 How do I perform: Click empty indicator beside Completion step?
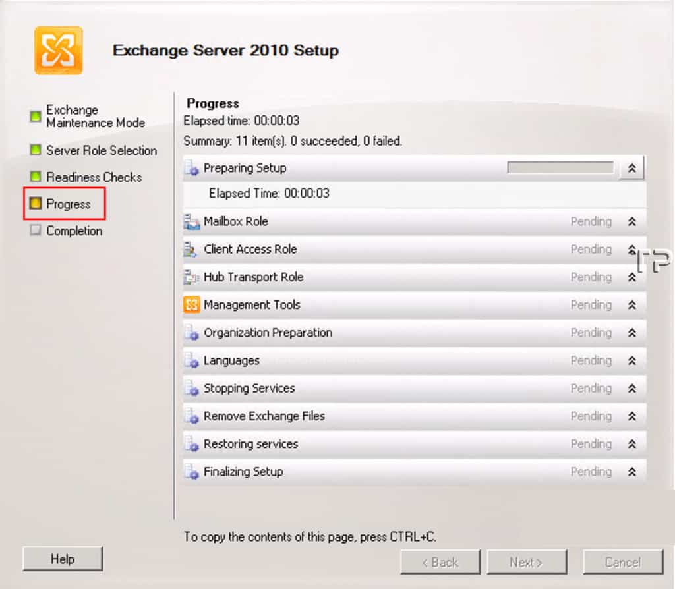click(x=36, y=230)
